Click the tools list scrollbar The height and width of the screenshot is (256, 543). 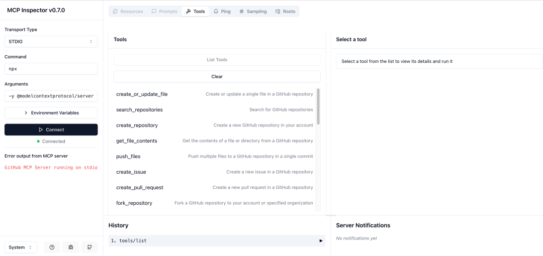318,107
